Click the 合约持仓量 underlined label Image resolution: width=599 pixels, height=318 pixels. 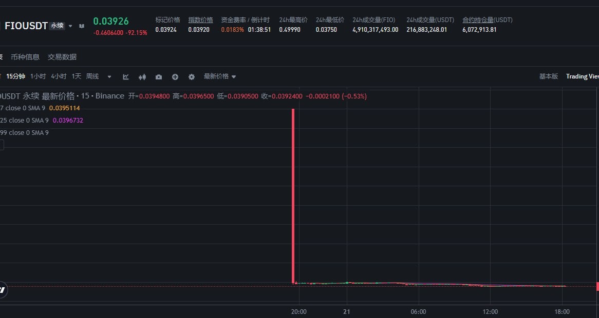[478, 20]
